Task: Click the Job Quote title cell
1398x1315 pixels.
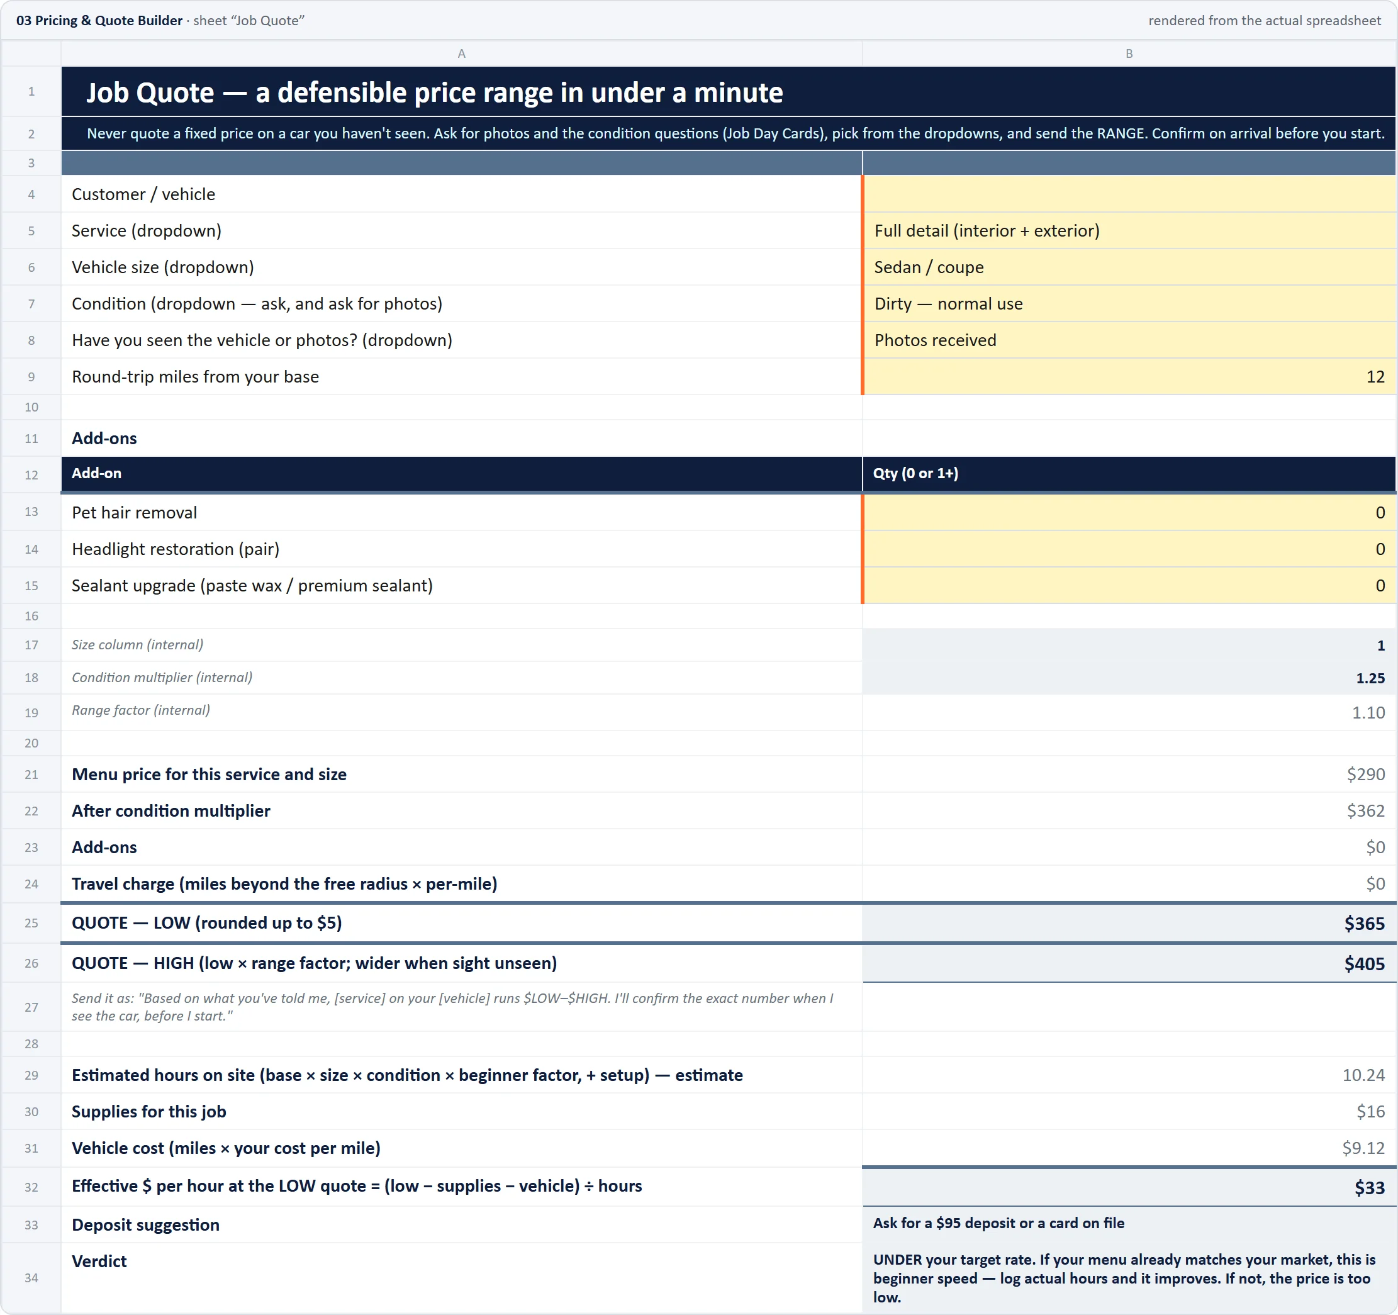Action: (729, 91)
